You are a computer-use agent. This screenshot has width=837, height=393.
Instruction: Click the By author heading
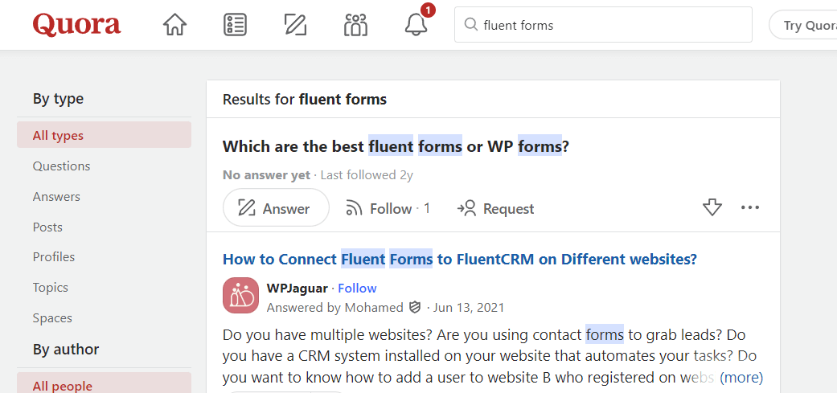click(x=66, y=350)
